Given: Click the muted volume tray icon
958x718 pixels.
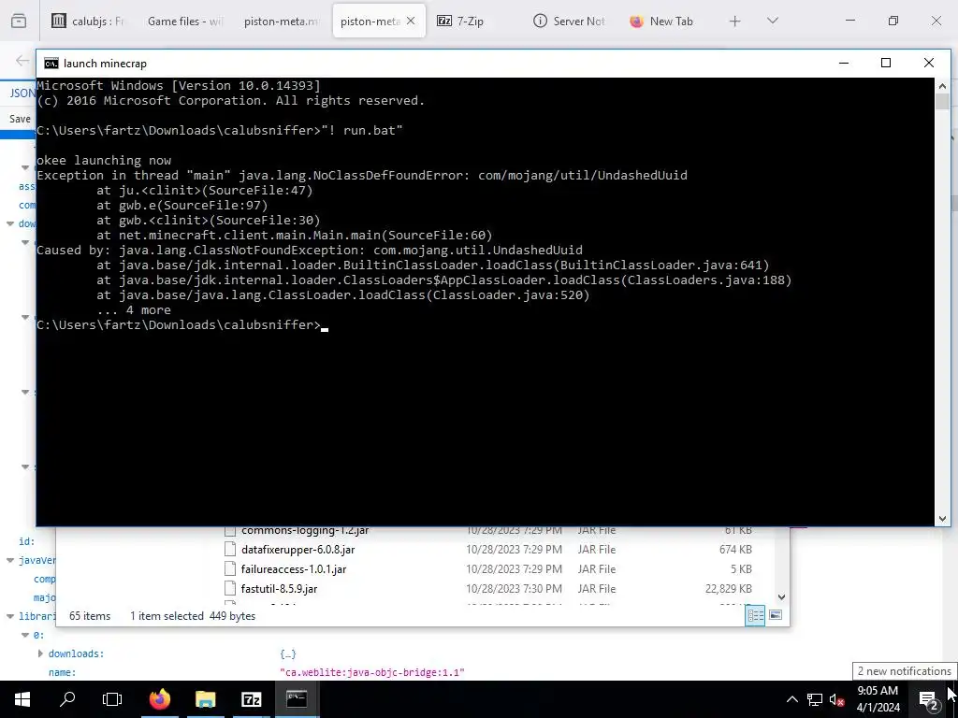Looking at the screenshot, I should coord(836,699).
